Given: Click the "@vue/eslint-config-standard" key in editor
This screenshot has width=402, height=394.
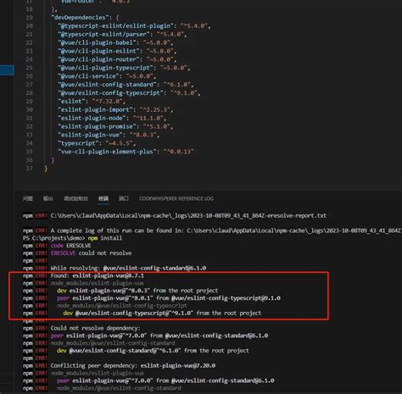Looking at the screenshot, I should [107, 85].
